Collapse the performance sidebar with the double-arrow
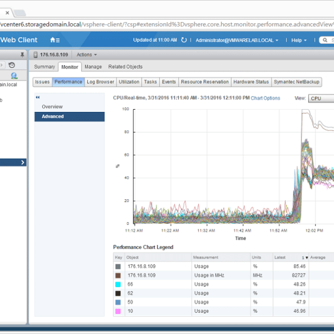334x334 pixels. coord(38,98)
